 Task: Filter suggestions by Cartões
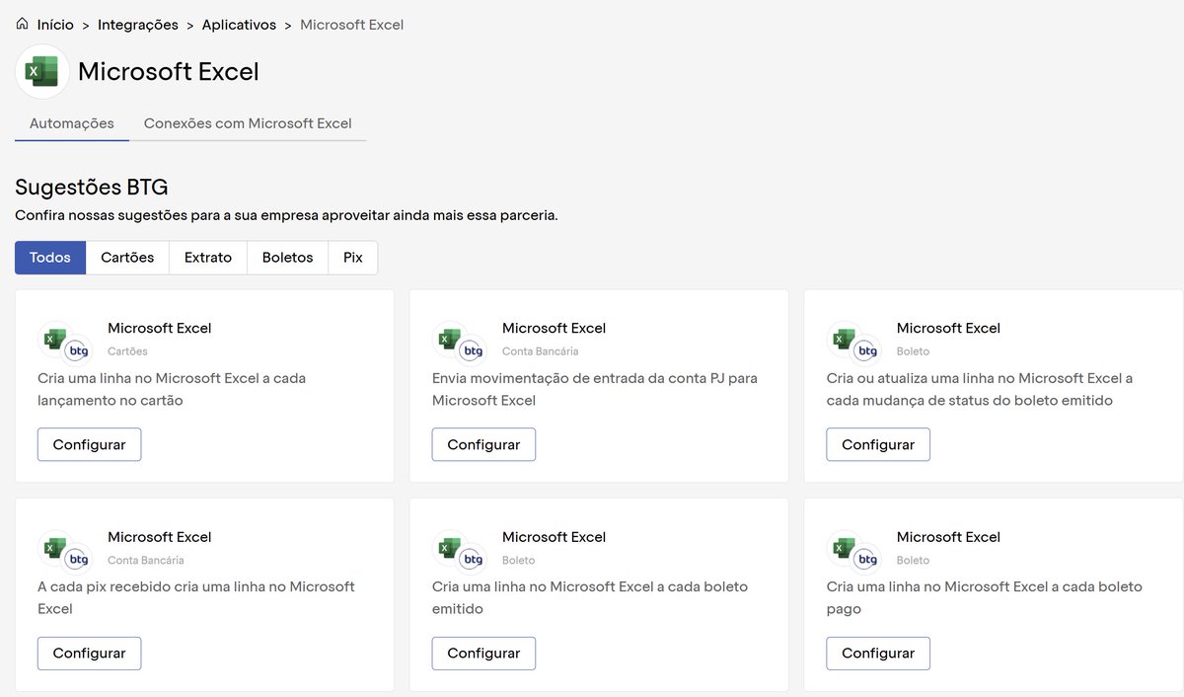[127, 258]
